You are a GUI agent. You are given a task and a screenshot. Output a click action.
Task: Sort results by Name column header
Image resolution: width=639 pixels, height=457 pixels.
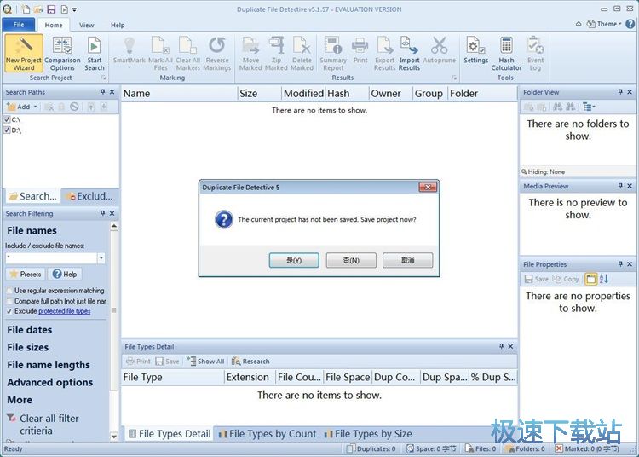point(179,93)
